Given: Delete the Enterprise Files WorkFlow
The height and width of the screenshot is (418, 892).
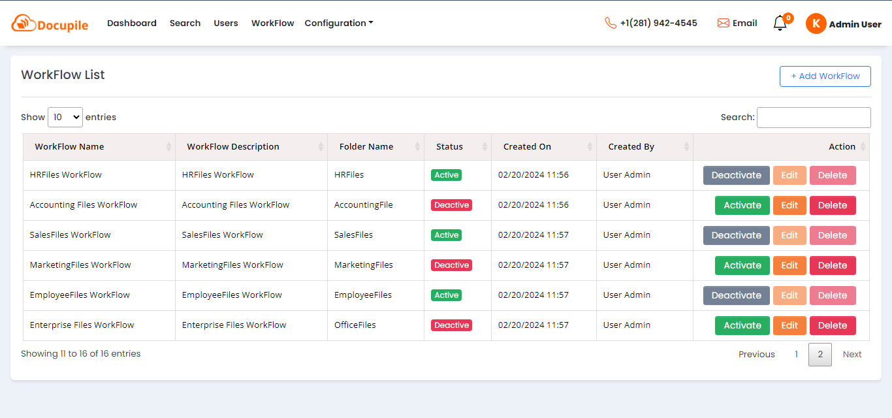Looking at the screenshot, I should pos(832,325).
